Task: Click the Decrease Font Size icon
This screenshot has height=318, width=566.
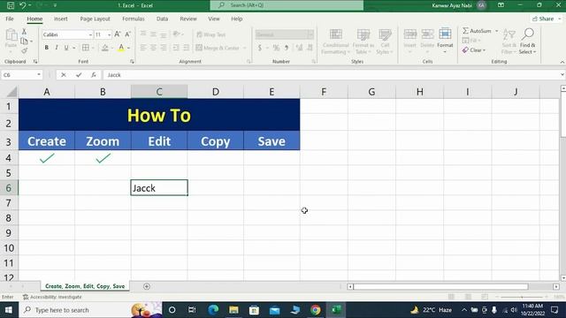Action: pos(127,34)
